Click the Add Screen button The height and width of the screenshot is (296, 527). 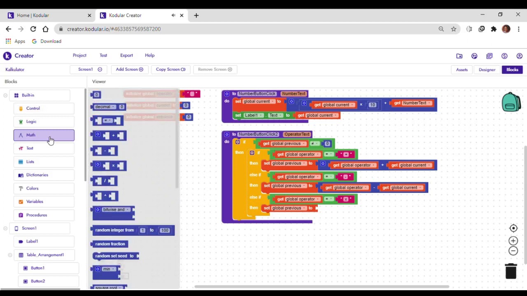tap(129, 69)
